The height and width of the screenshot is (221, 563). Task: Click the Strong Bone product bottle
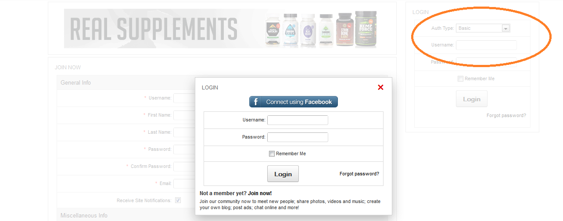point(344,30)
